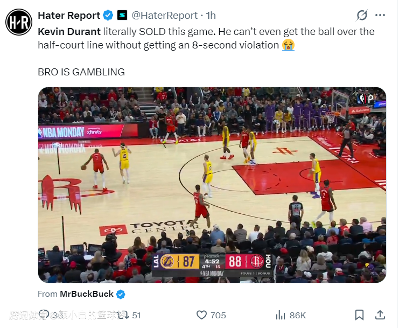
Task: Click the verified badge beside MrBuckBuck
Action: (121, 294)
